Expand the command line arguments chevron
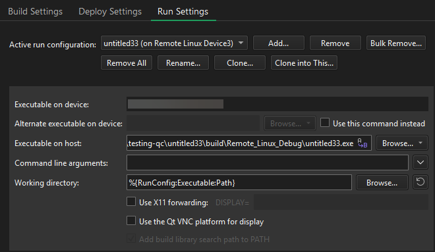 [420, 163]
